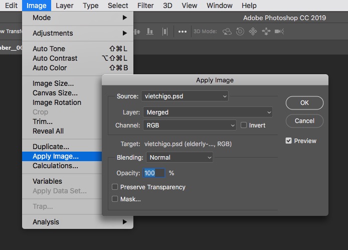
Task: Open the Source dropdown showing vietchigo.psd
Action: pyautogui.click(x=185, y=96)
